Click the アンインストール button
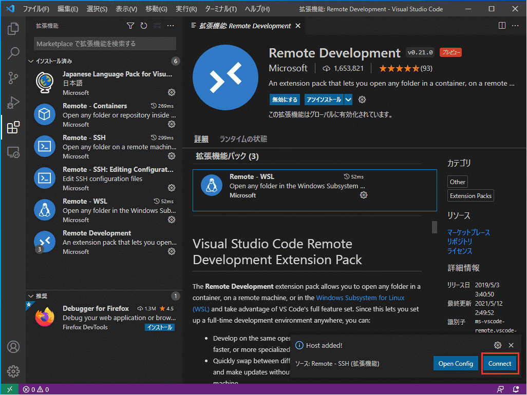This screenshot has width=527, height=395. (324, 100)
